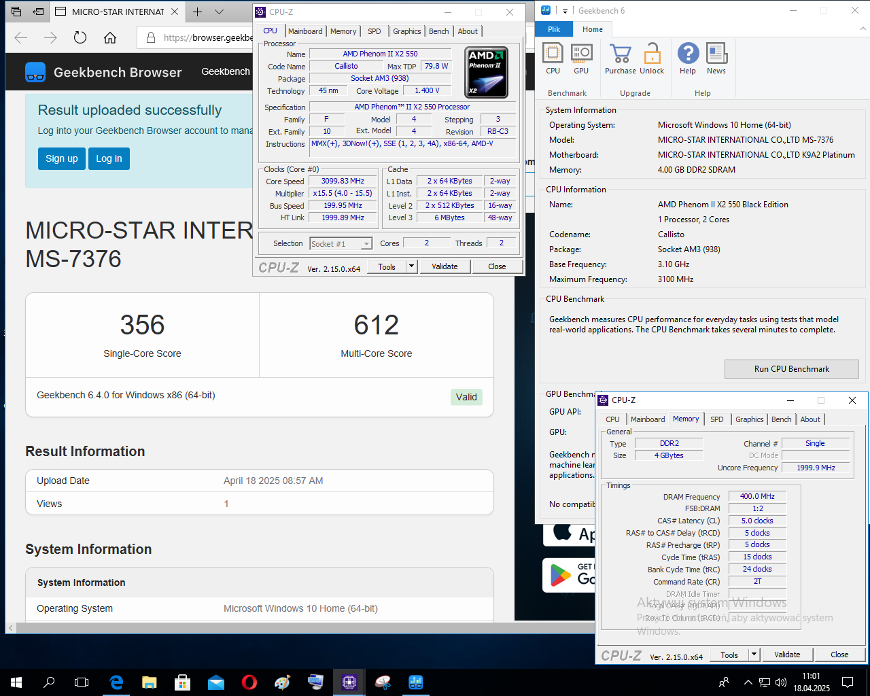Click Validate in upper CPU-Z window
The height and width of the screenshot is (696, 870).
(x=445, y=266)
